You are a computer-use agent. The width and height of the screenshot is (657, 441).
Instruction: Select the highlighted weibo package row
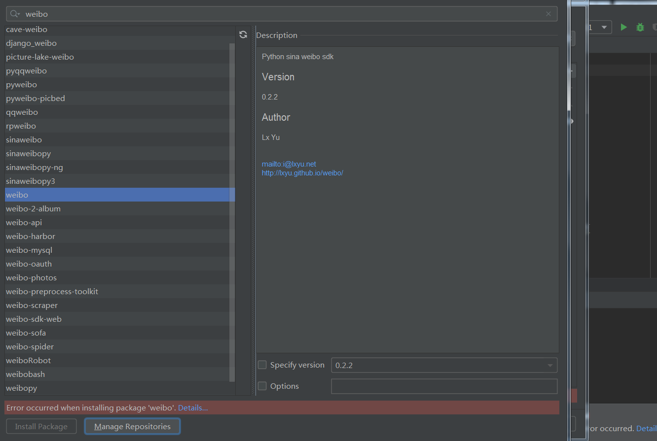pyautogui.click(x=120, y=195)
